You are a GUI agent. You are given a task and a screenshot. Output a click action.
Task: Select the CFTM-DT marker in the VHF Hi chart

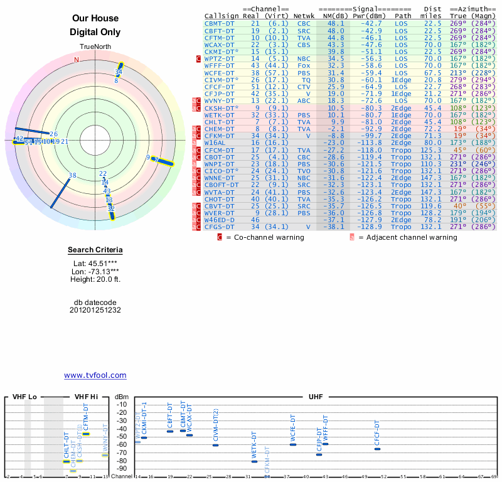pyautogui.click(x=86, y=434)
